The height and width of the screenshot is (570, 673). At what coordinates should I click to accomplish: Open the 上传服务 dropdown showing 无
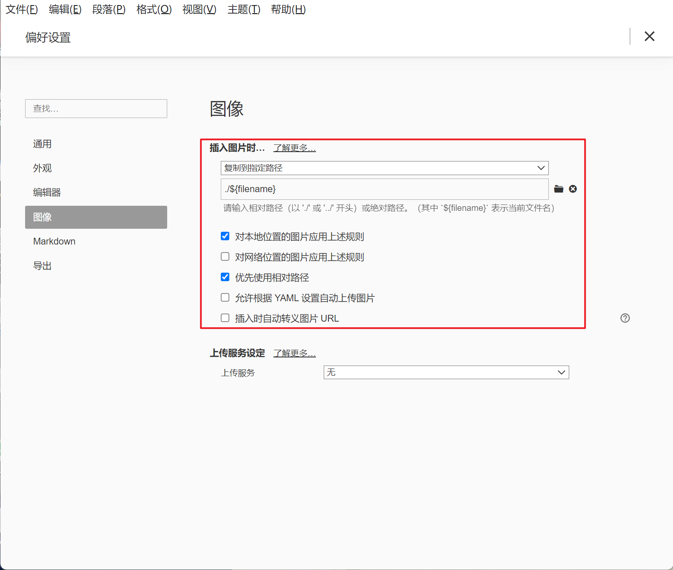446,372
